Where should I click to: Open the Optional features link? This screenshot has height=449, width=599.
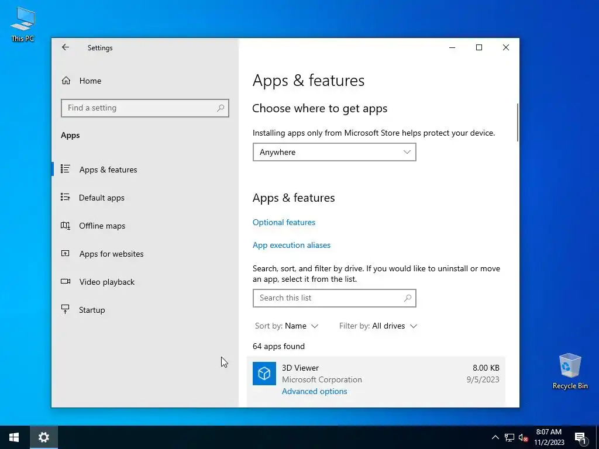pyautogui.click(x=284, y=222)
